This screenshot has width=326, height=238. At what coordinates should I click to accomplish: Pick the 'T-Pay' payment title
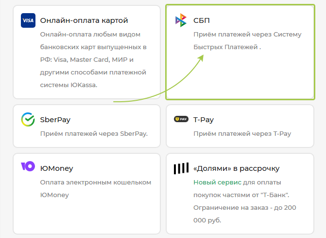click(203, 120)
